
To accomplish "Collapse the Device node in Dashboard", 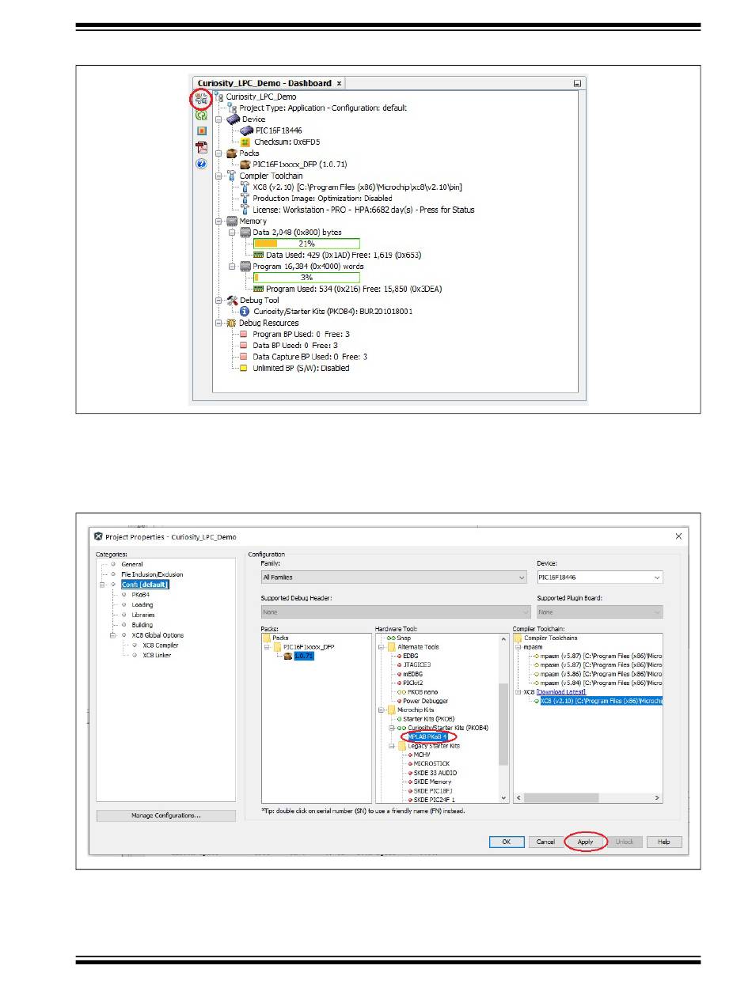I will [x=218, y=119].
